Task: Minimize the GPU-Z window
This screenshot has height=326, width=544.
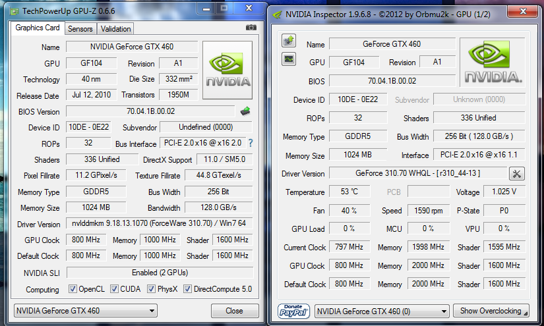Action: (x=206, y=9)
